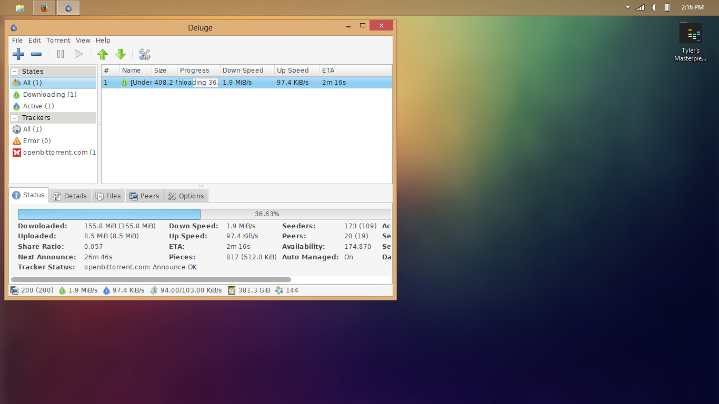The image size is (719, 404).
Task: Sort by Name column header
Action: [x=136, y=70]
